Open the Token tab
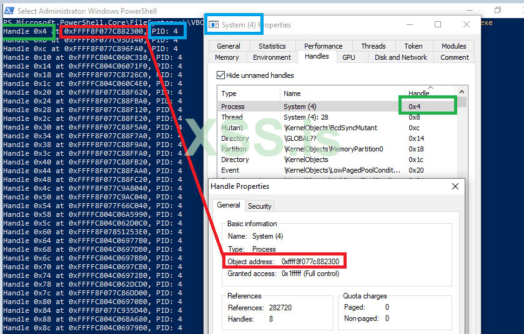Screen dimensions: 524x334 [x=413, y=46]
